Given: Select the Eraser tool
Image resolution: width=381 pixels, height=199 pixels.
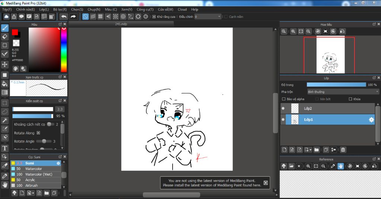Looking at the screenshot, I should 4,37.
